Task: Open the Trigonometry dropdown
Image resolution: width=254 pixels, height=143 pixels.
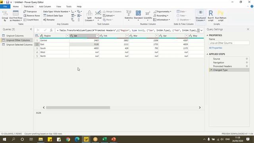Action: (162, 12)
